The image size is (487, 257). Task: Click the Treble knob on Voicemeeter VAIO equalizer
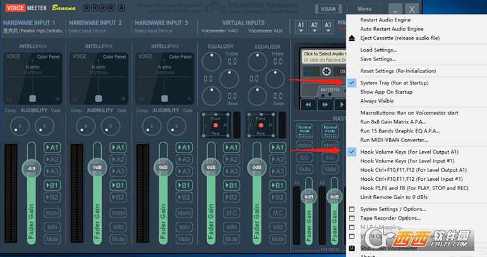(x=212, y=61)
